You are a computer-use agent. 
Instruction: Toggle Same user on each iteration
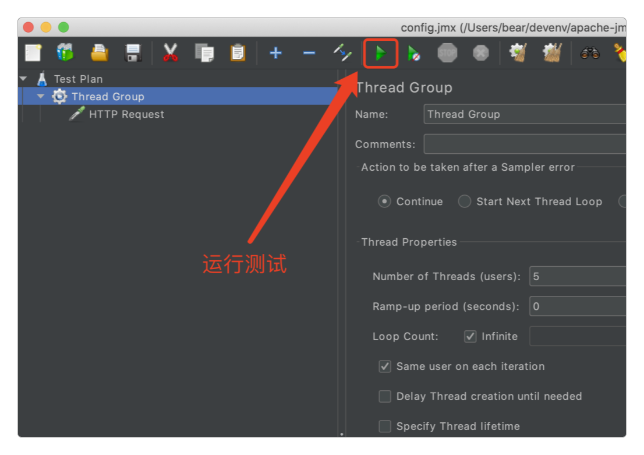385,366
